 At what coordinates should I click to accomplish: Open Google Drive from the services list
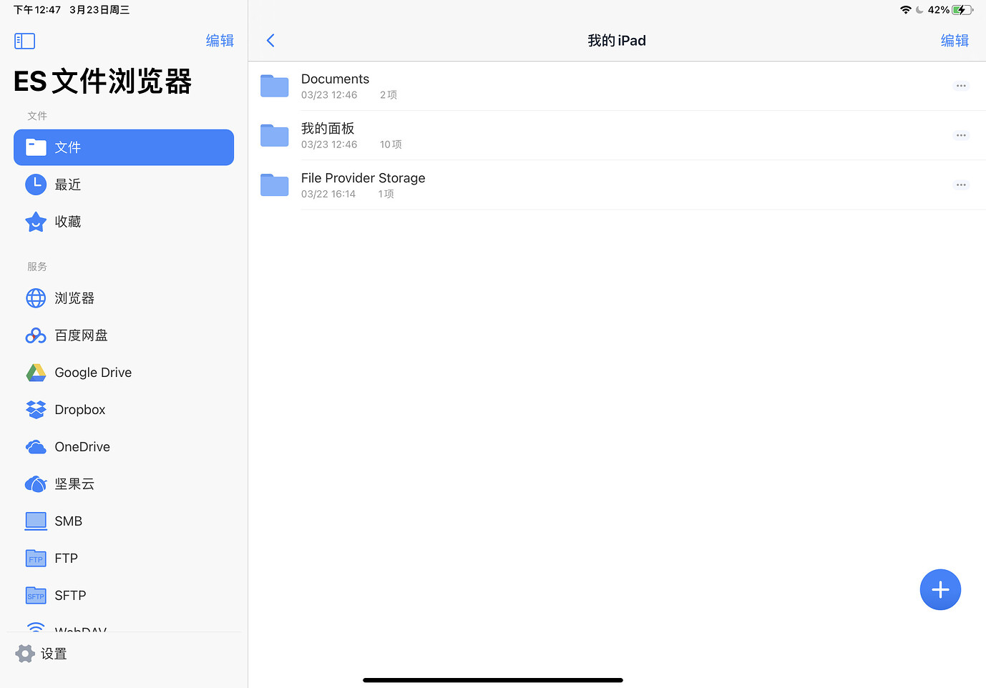click(93, 373)
